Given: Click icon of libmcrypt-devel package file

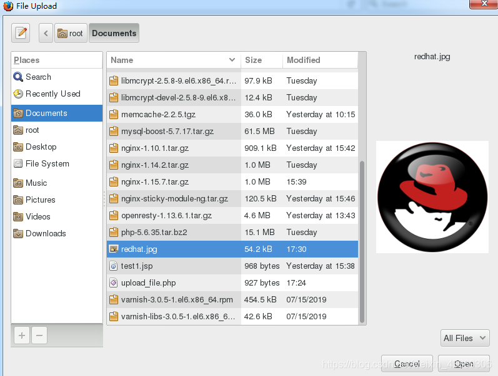Looking at the screenshot, I should point(114,97).
